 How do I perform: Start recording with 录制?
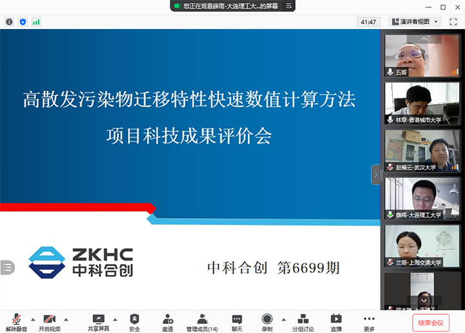pos(267,322)
